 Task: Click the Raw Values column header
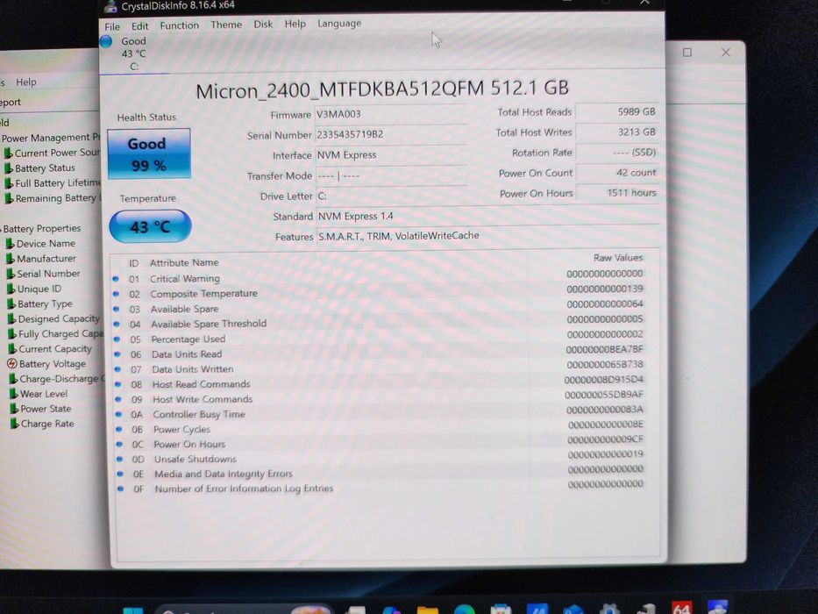click(618, 258)
